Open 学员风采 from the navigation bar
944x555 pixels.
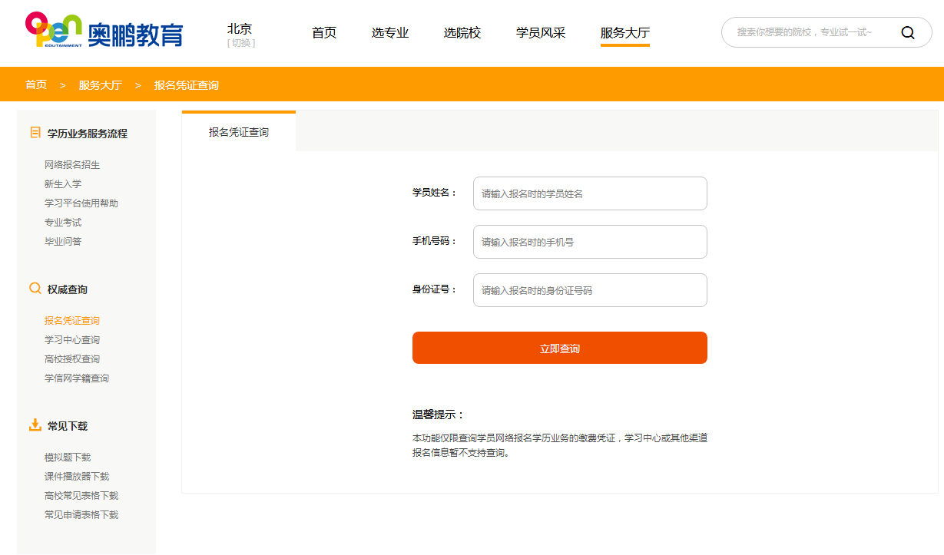pyautogui.click(x=541, y=34)
